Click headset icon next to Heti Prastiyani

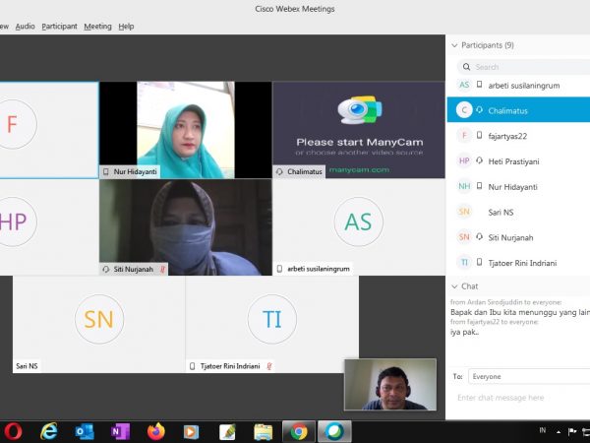[x=480, y=160]
